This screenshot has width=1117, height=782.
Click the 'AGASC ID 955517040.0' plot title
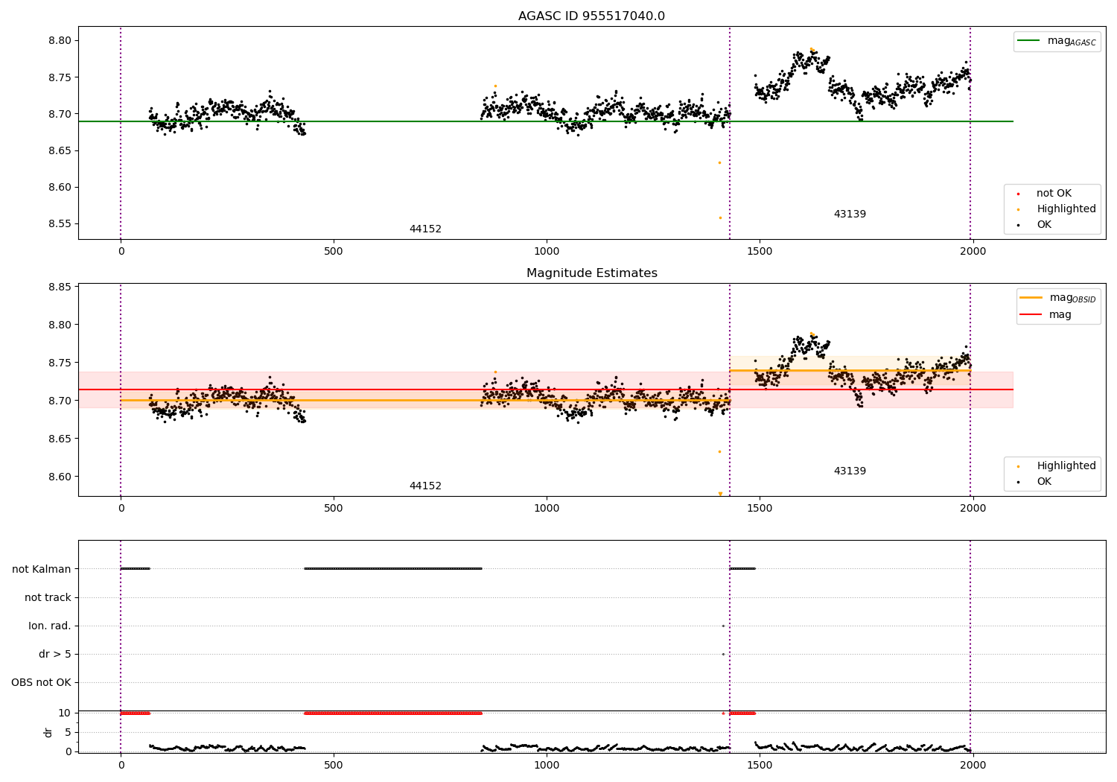(591, 16)
